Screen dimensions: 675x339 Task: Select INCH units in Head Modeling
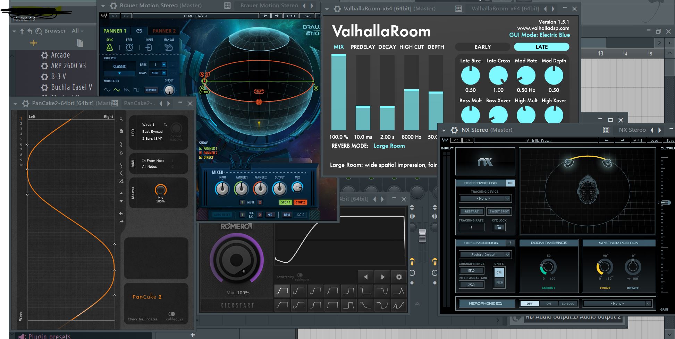pos(499,282)
